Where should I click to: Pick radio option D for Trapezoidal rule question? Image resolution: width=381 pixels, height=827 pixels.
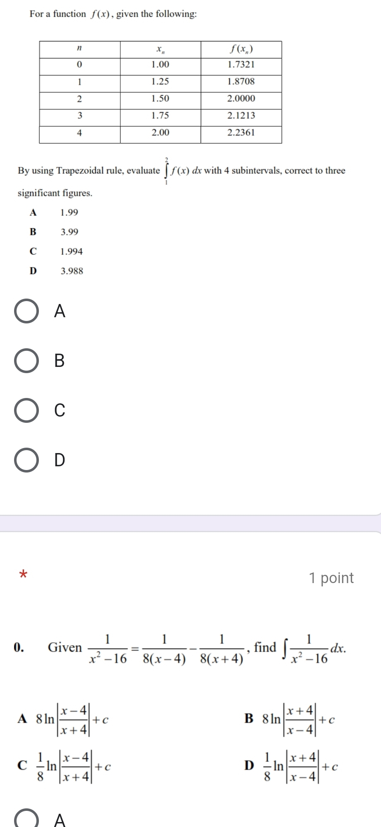[27, 460]
